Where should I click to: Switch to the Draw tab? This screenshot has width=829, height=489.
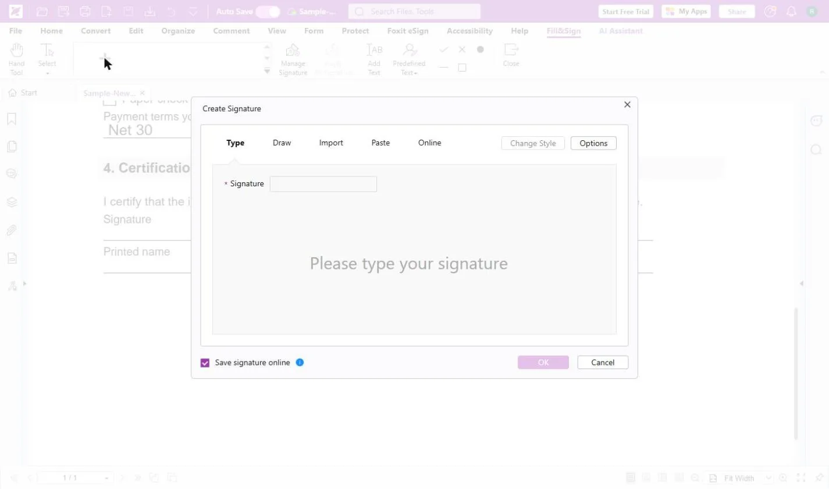[282, 143]
